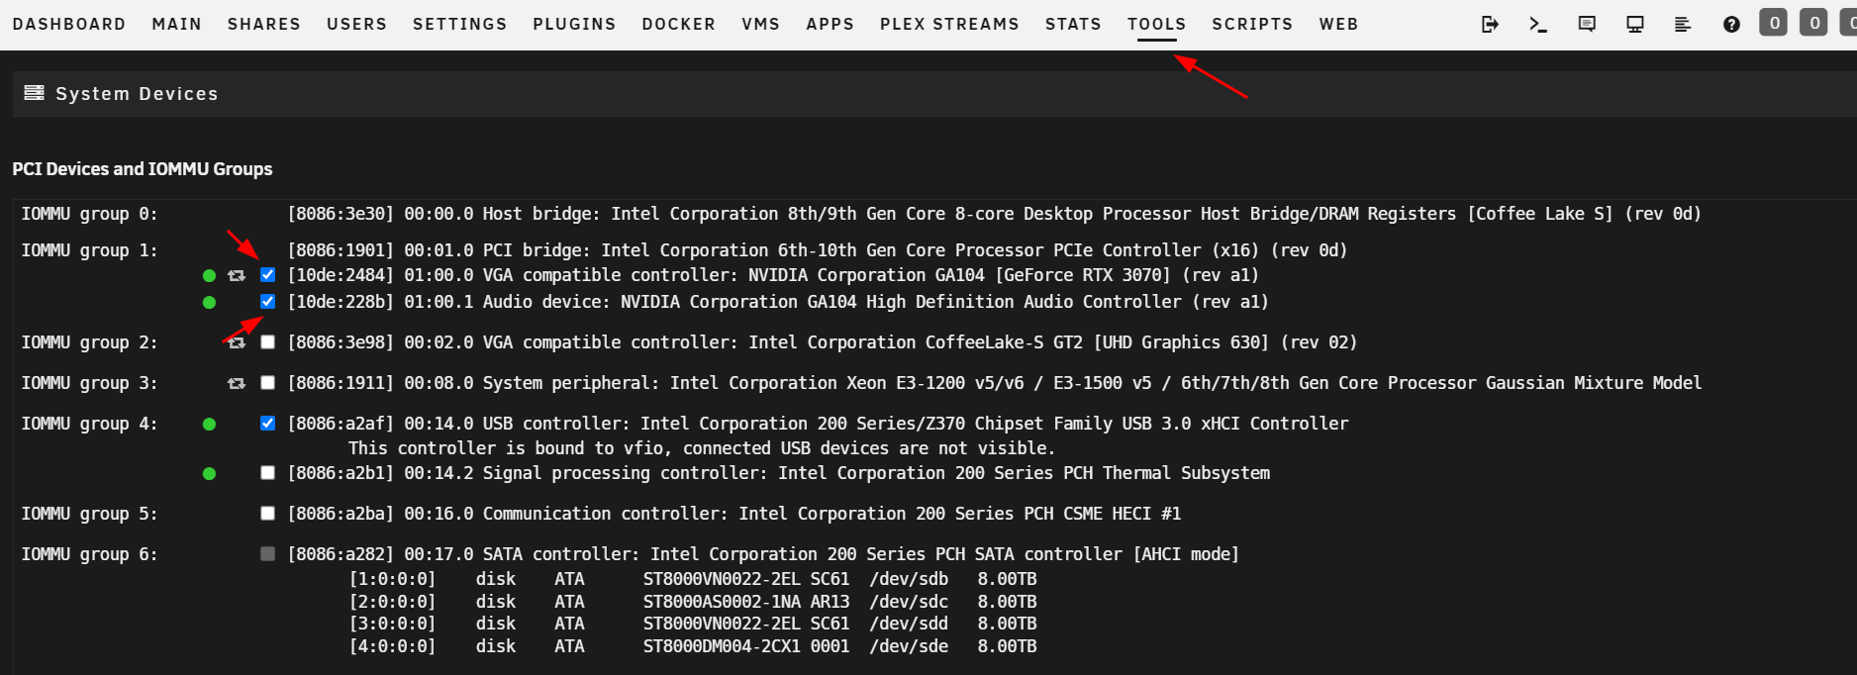This screenshot has width=1857, height=675.
Task: Uncheck the [10de:2484] VGA controller checkbox
Action: click(267, 275)
